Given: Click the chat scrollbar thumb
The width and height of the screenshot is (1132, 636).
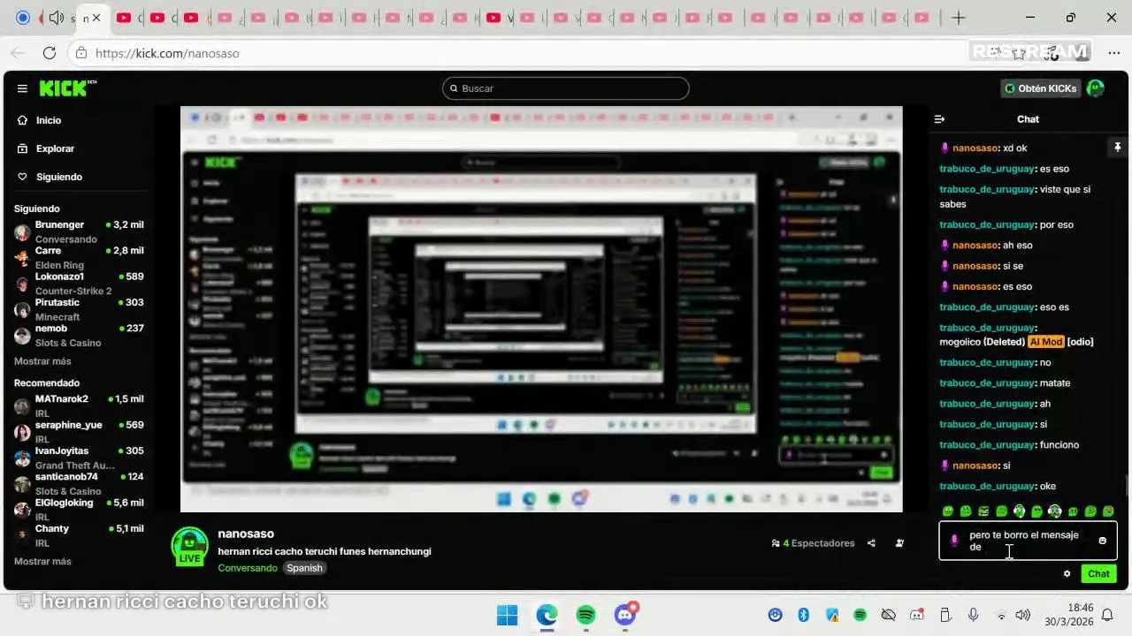Looking at the screenshot, I should tap(1126, 486).
